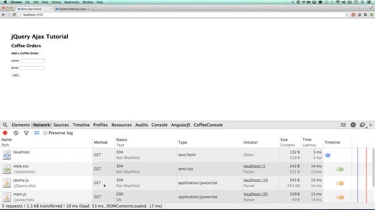This screenshot has width=375, height=210.
Task: Click the 'text/css' type cell
Action: [186, 169]
